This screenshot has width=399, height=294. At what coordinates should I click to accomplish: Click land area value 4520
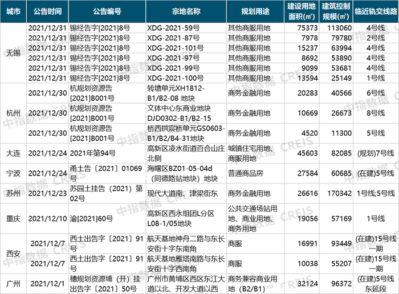click(310, 133)
